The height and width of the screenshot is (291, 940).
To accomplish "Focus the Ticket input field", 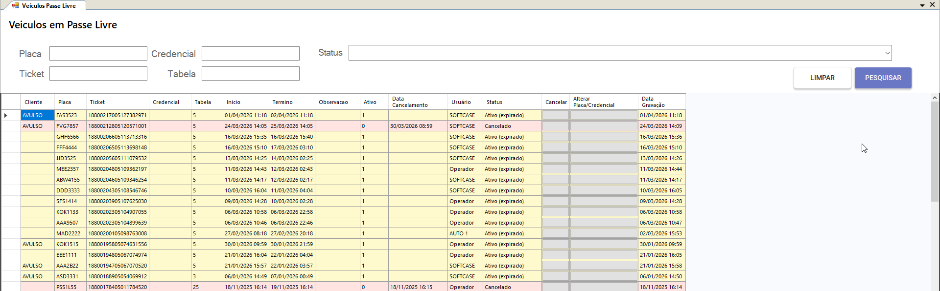I will (98, 74).
